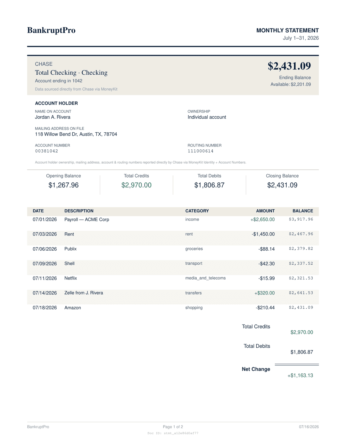Image resolution: width=346 pixels, height=448 pixels.
Task: Click the ownership disclosure footnote
Action: click(x=140, y=162)
